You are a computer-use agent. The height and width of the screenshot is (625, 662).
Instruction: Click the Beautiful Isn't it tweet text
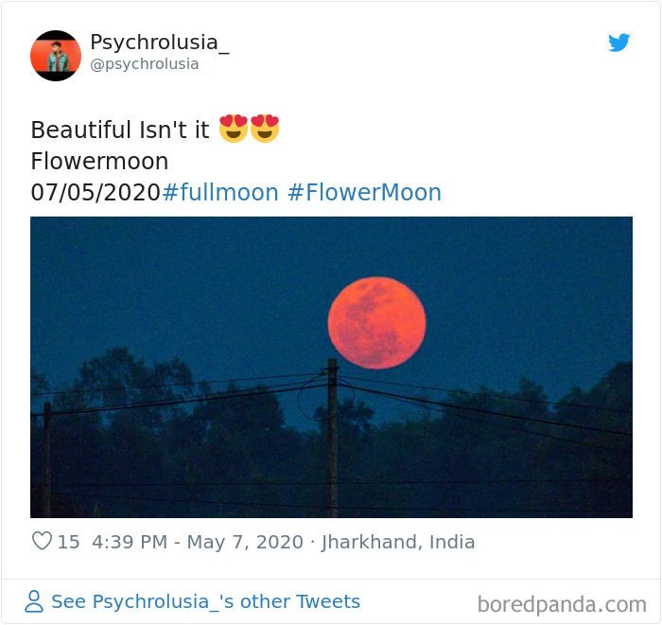tap(120, 130)
